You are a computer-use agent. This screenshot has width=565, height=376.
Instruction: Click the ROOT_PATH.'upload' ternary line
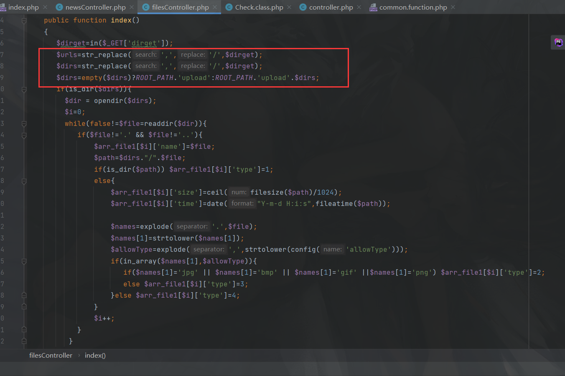pos(188,78)
